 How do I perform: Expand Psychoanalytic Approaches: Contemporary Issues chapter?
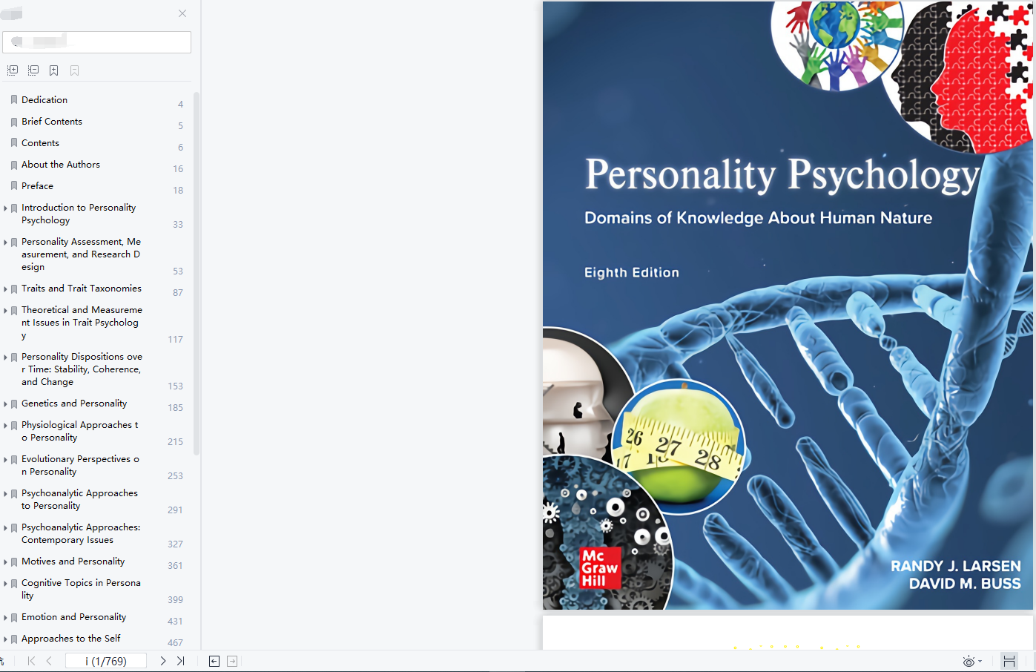tap(5, 528)
